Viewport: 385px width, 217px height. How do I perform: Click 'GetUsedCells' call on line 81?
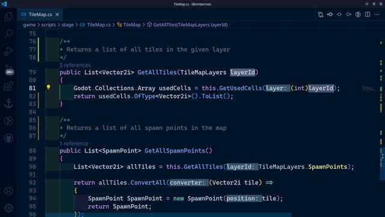[241, 88]
